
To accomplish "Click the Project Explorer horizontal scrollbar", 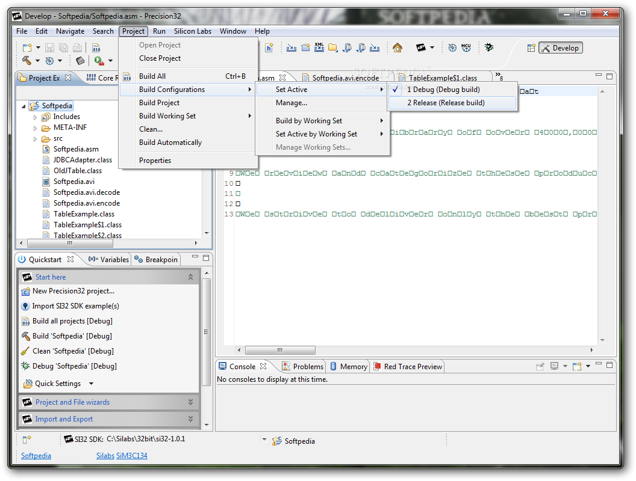I will coord(70,244).
